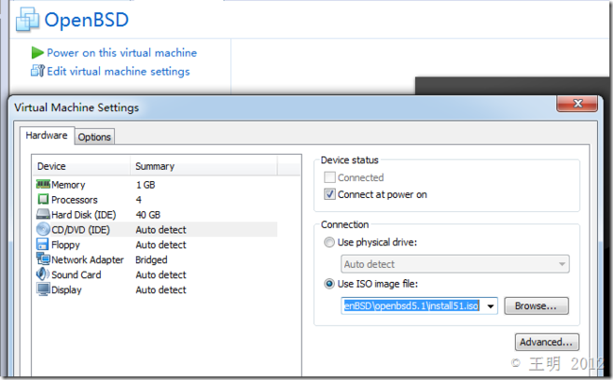Click the Browse... button
Viewport: 613px width, 380px height.
536,306
